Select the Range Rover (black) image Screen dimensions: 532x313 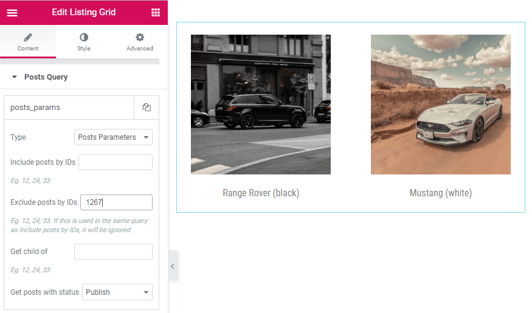[261, 105]
